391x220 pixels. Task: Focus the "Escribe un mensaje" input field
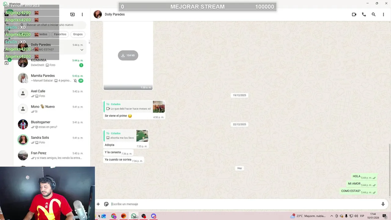point(244,204)
